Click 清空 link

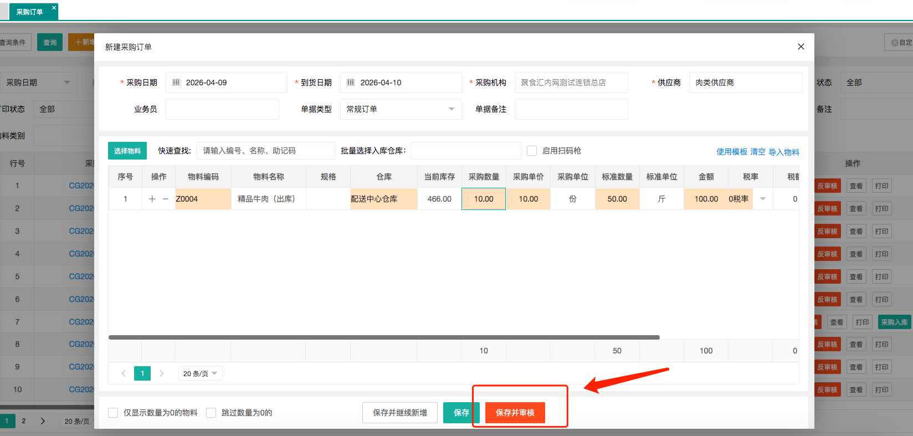point(758,152)
